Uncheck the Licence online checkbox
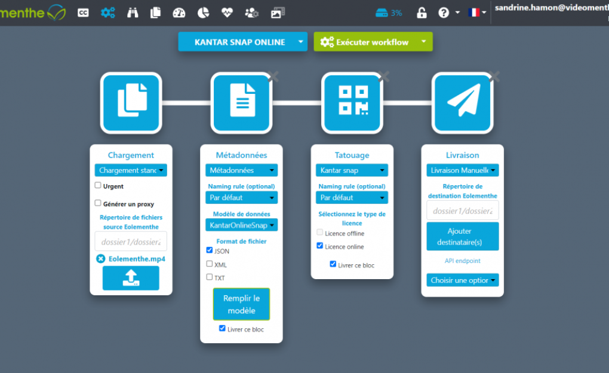 (320, 246)
